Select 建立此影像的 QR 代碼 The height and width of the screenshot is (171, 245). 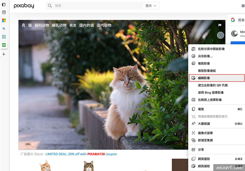216,85
